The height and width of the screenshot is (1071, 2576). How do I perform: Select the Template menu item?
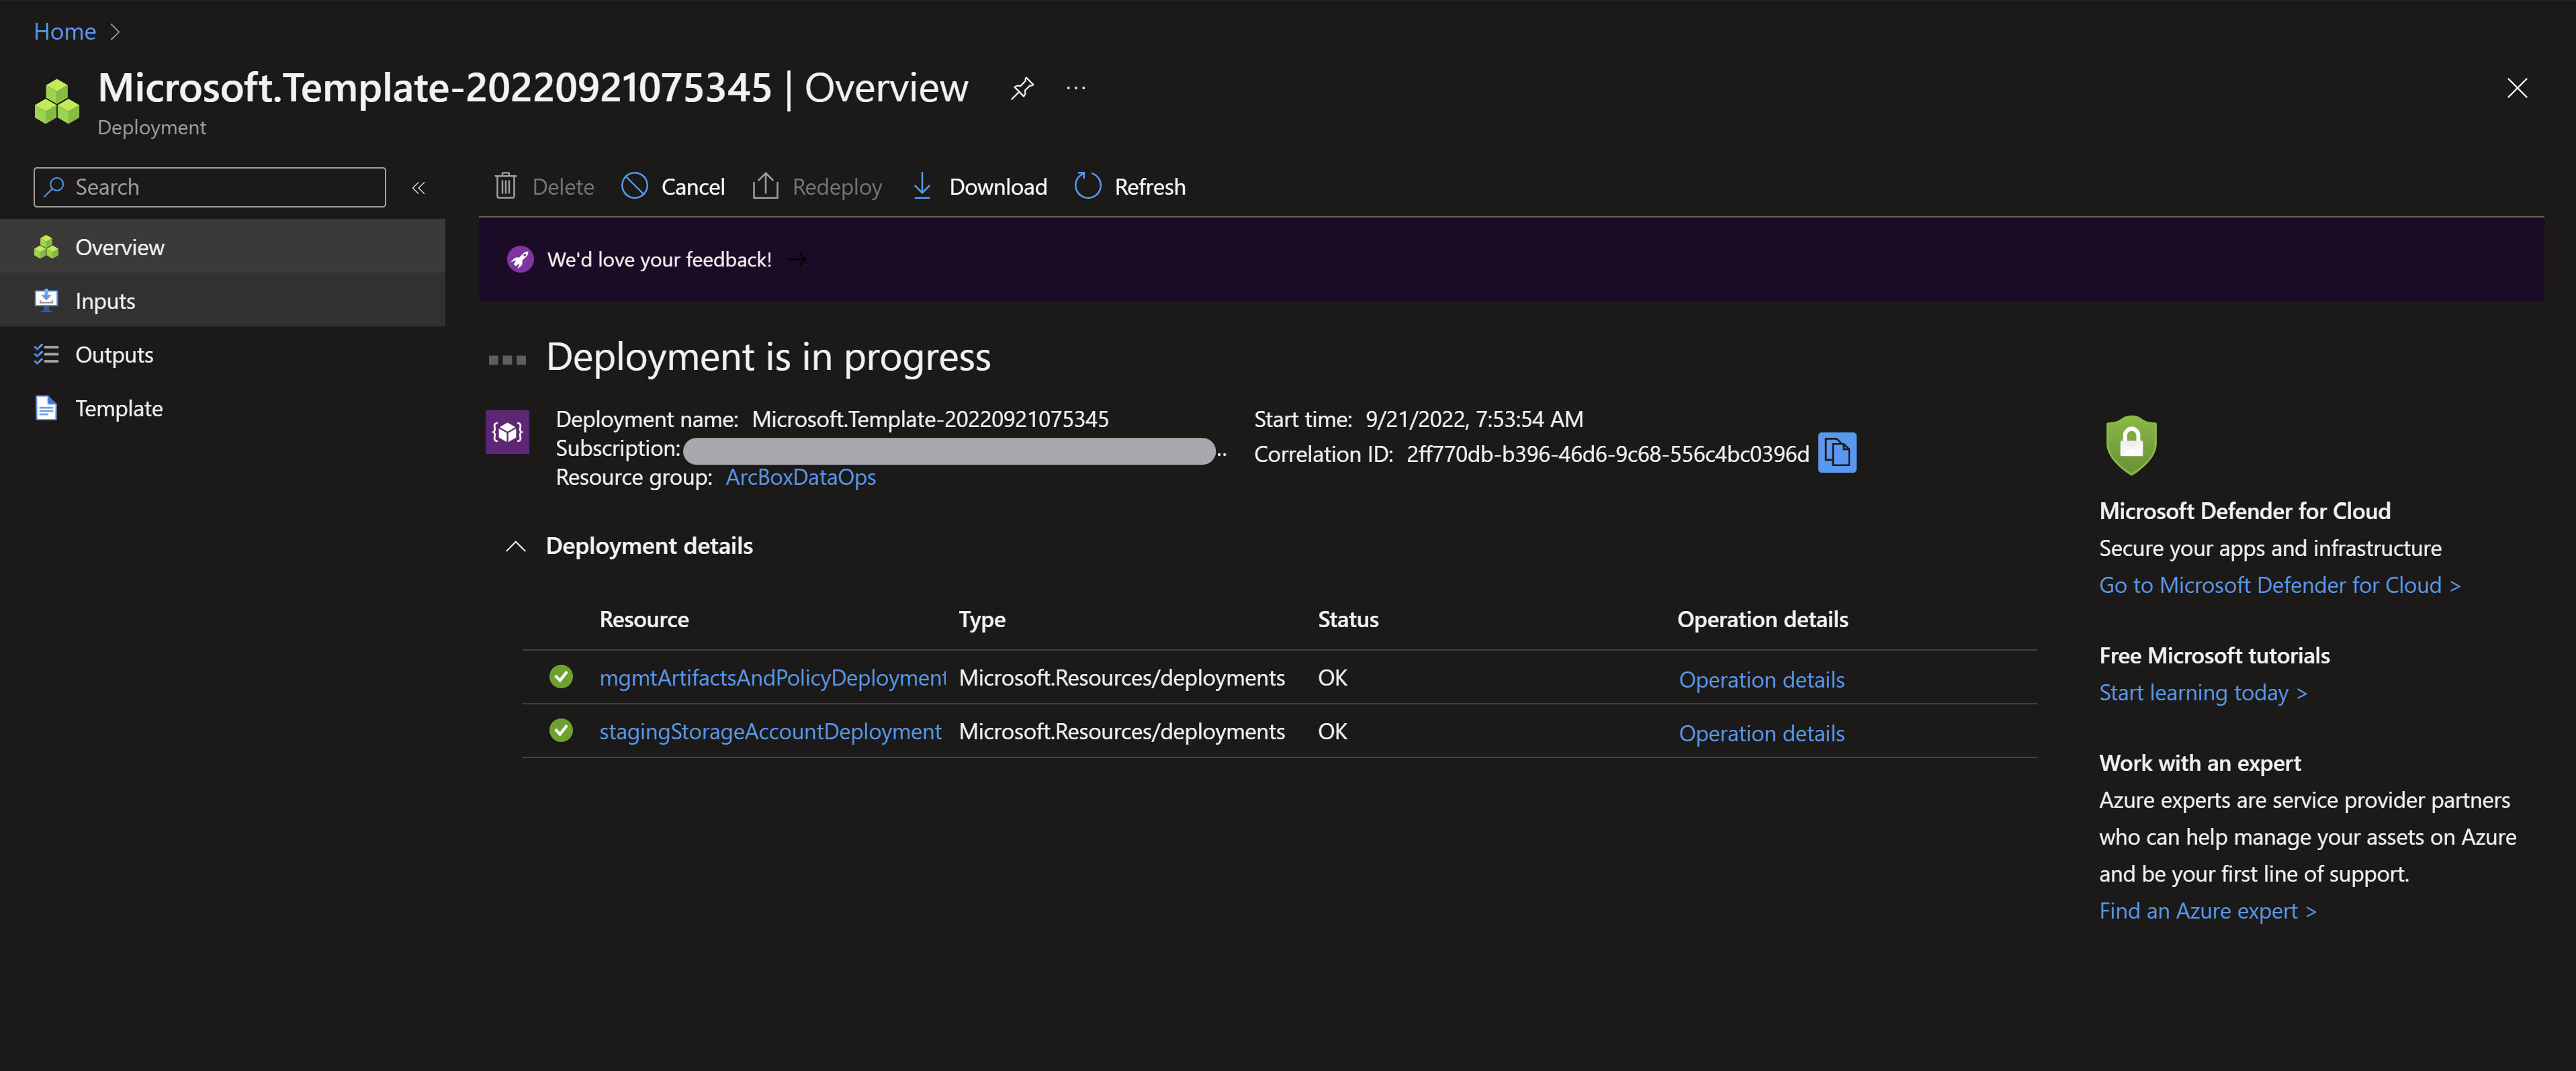pyautogui.click(x=118, y=408)
